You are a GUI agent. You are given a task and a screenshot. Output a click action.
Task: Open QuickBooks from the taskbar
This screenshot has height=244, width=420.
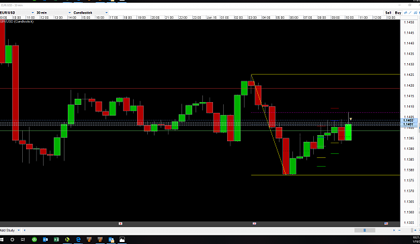pyautogui.click(x=34, y=239)
